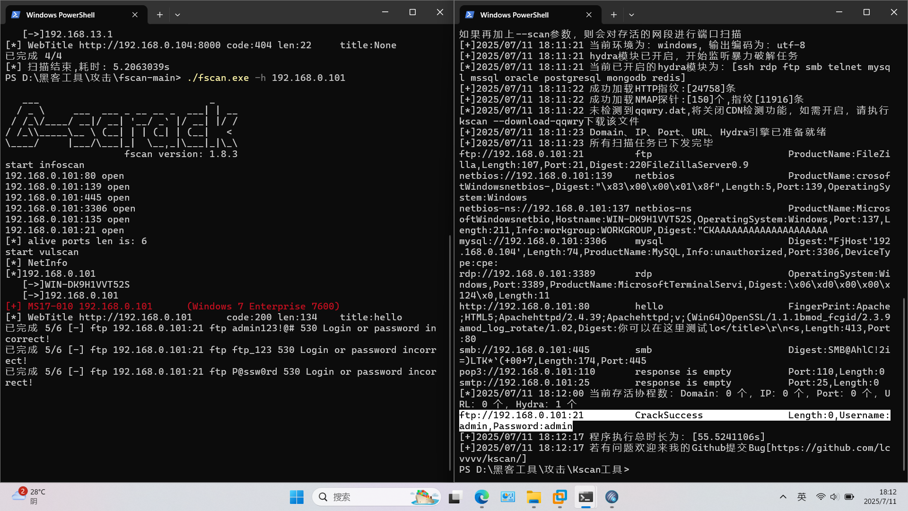908x511 pixels.
Task: Click the '[->]192.168.13.1' line at top
Action: click(x=68, y=34)
